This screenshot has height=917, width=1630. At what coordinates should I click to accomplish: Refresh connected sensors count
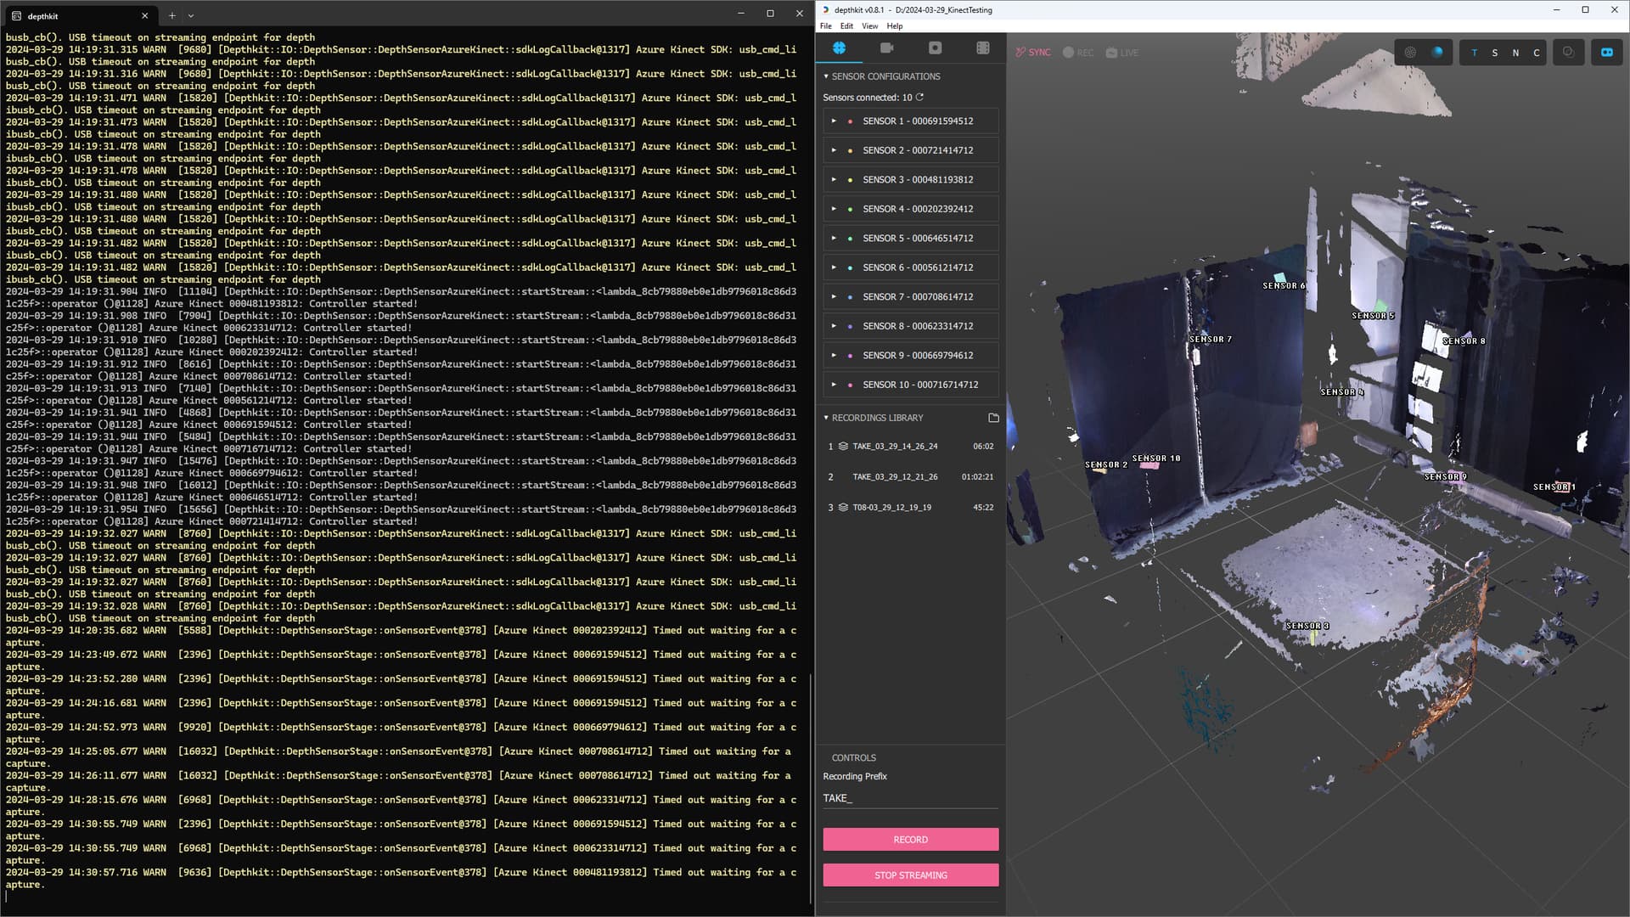[919, 98]
